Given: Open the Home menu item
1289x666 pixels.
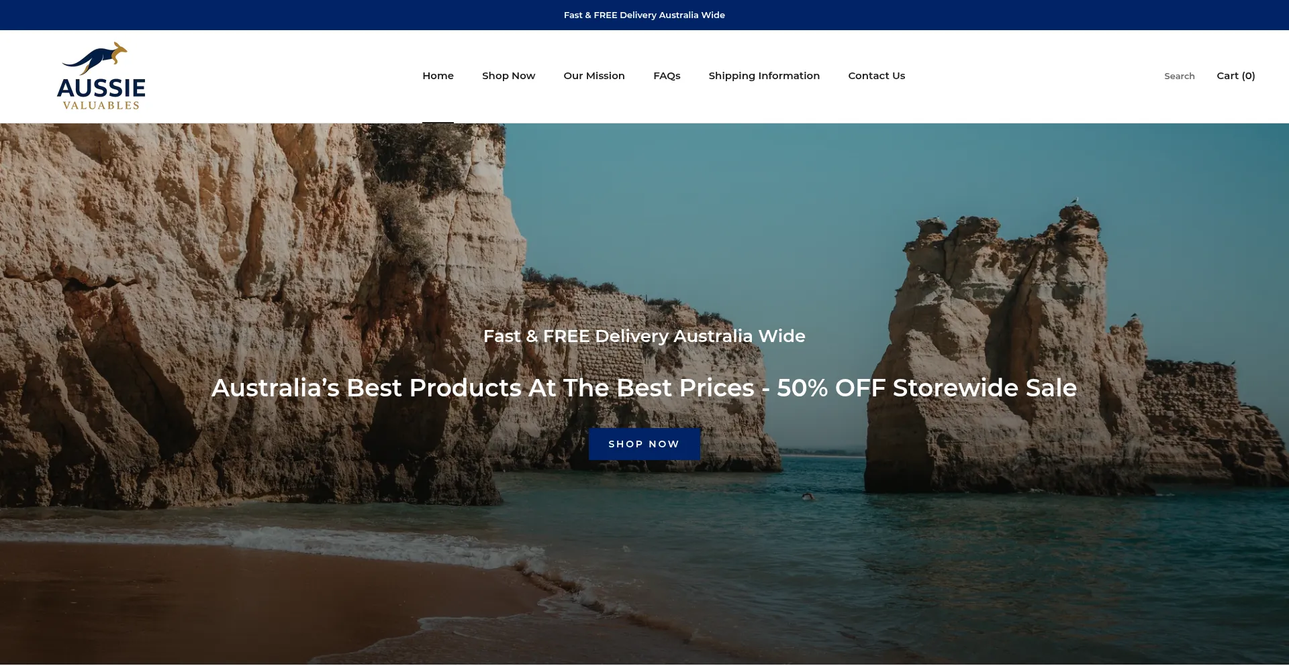Looking at the screenshot, I should (438, 76).
